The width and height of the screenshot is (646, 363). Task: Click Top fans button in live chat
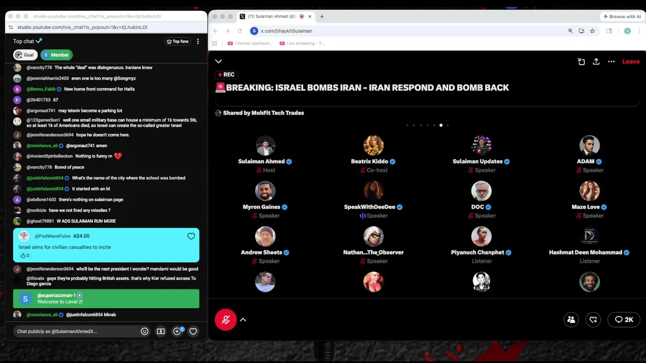pos(178,41)
